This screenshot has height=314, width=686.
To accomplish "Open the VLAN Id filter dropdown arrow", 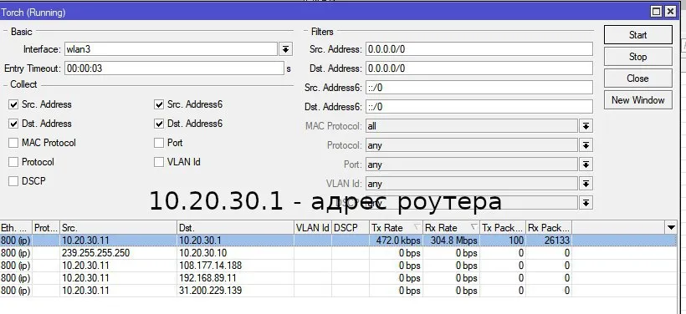I will (586, 184).
